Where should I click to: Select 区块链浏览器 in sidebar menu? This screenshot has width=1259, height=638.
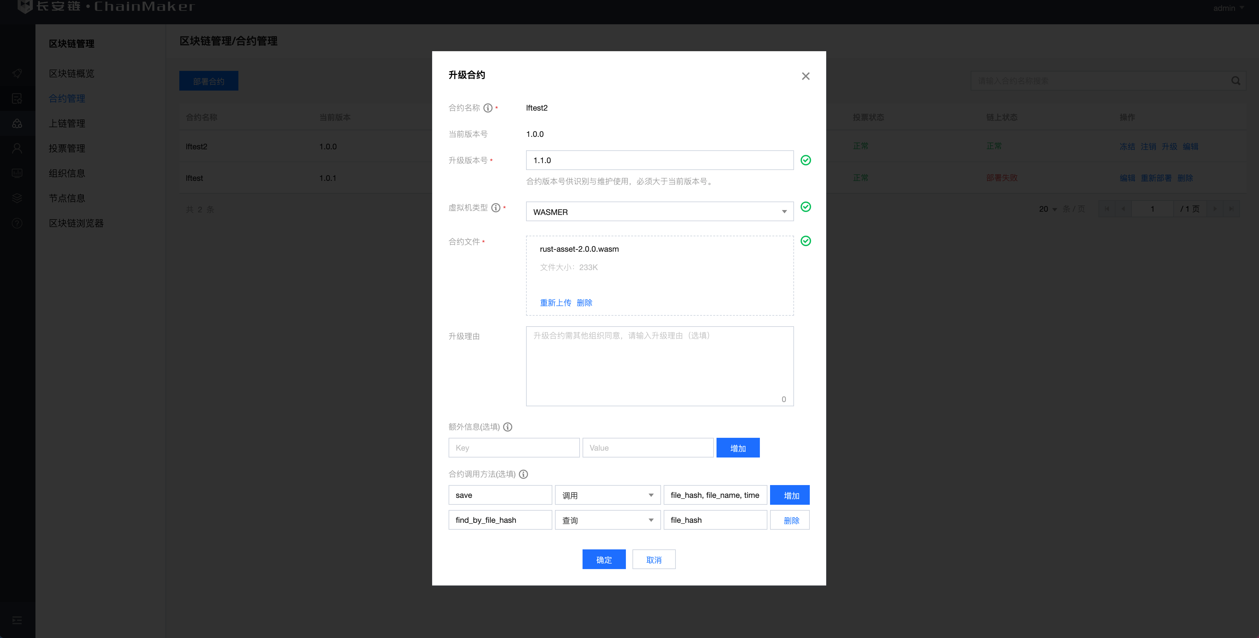click(76, 223)
